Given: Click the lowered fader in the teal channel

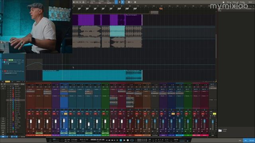Looking at the screenshot, I should [x=89, y=124].
